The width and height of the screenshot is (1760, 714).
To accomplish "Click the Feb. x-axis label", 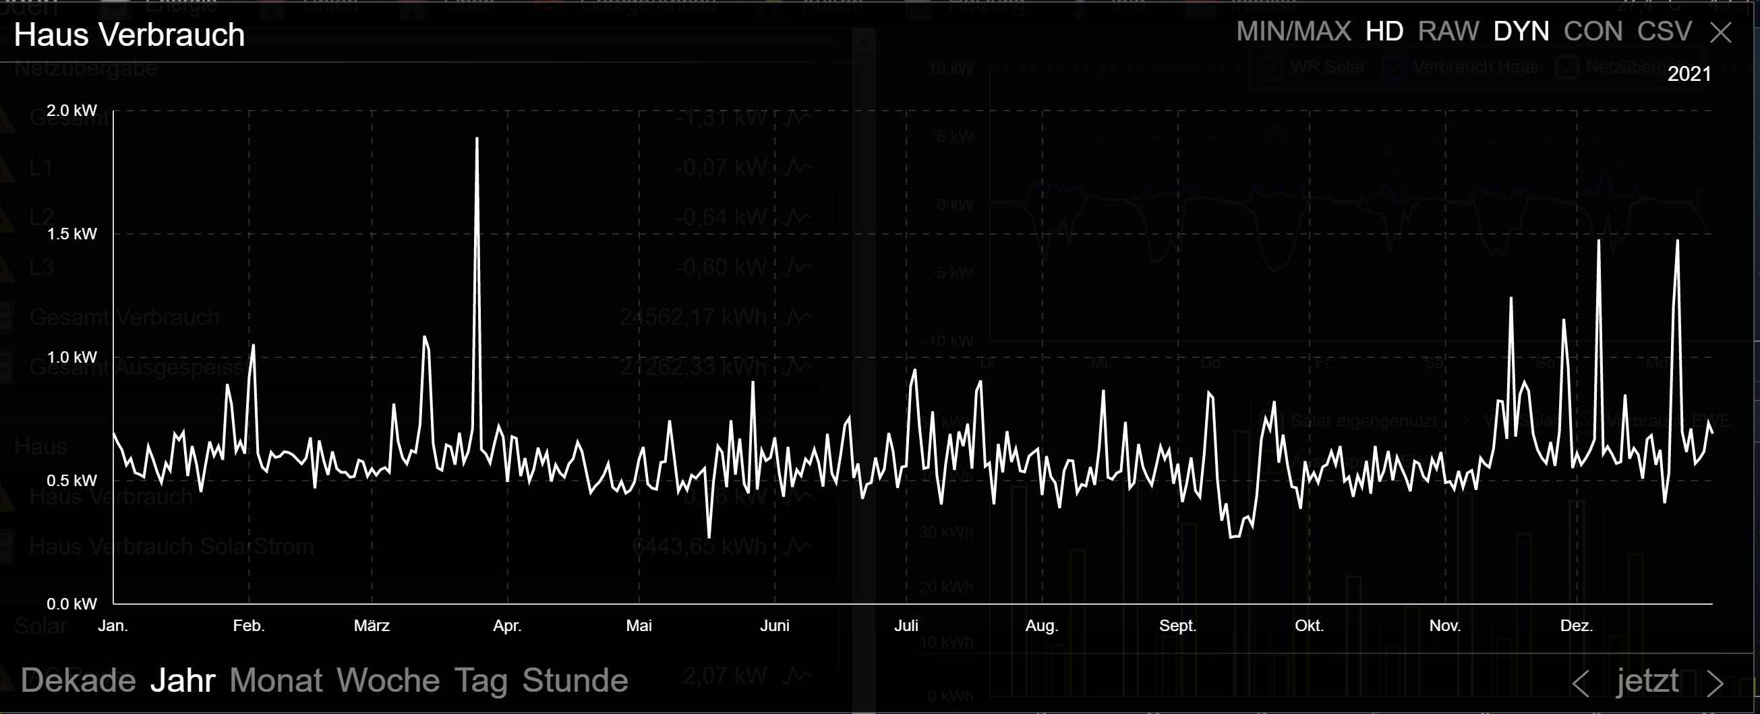I will (x=249, y=626).
